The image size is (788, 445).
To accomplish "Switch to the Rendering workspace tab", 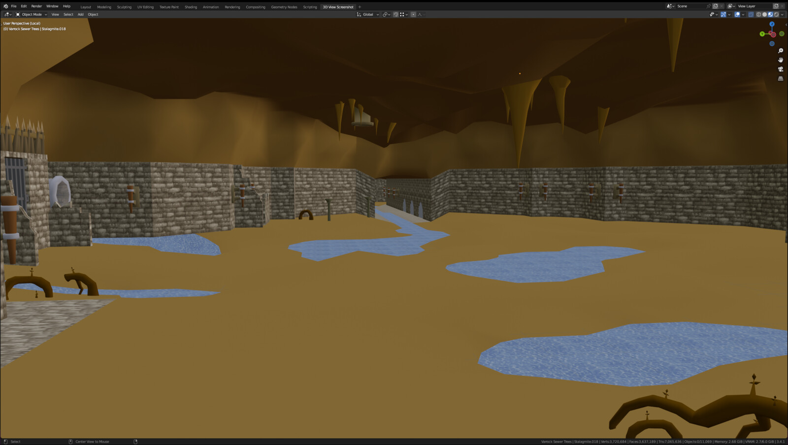I will click(232, 7).
